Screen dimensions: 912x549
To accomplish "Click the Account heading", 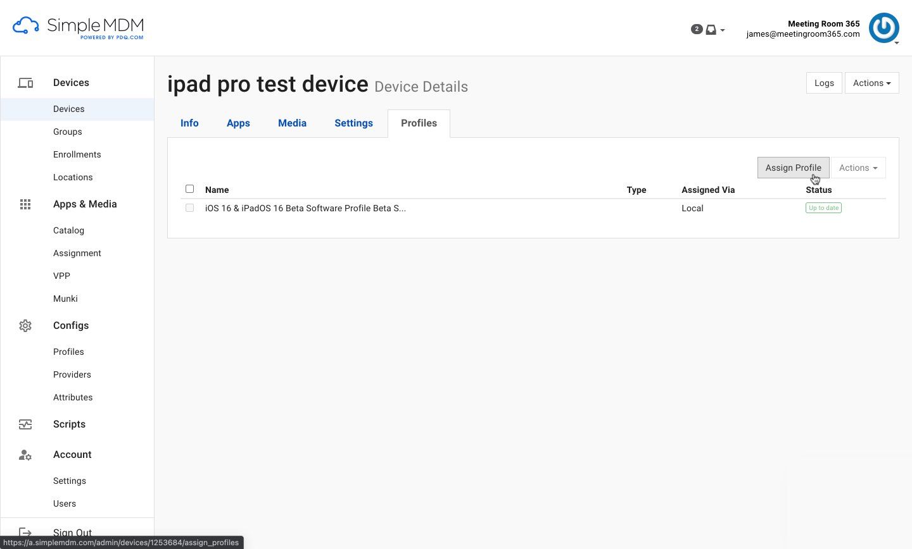I will click(x=72, y=455).
